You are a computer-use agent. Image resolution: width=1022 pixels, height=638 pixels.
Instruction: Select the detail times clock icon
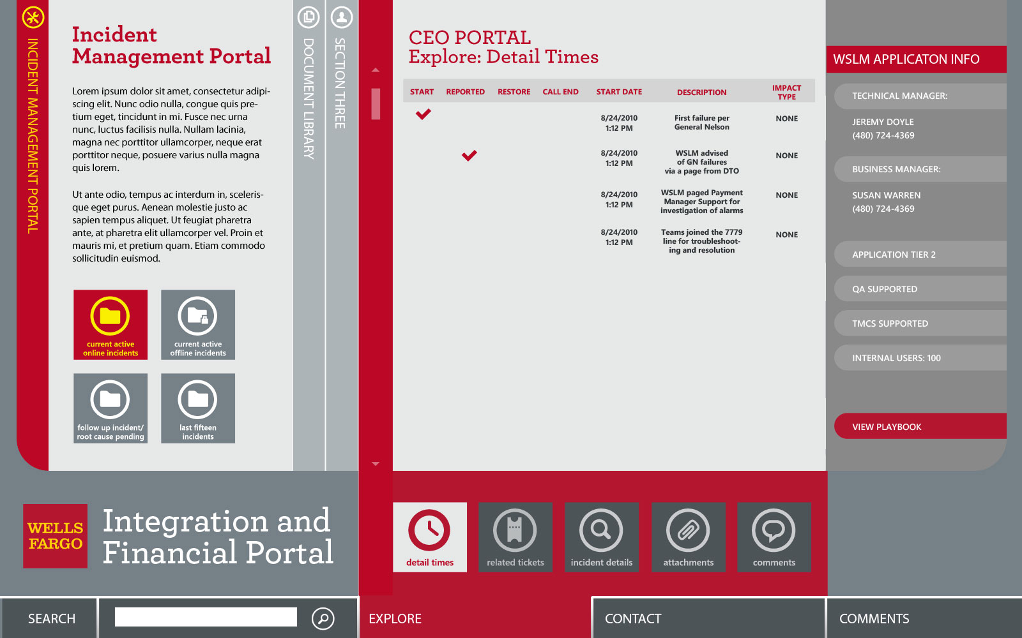(x=430, y=537)
